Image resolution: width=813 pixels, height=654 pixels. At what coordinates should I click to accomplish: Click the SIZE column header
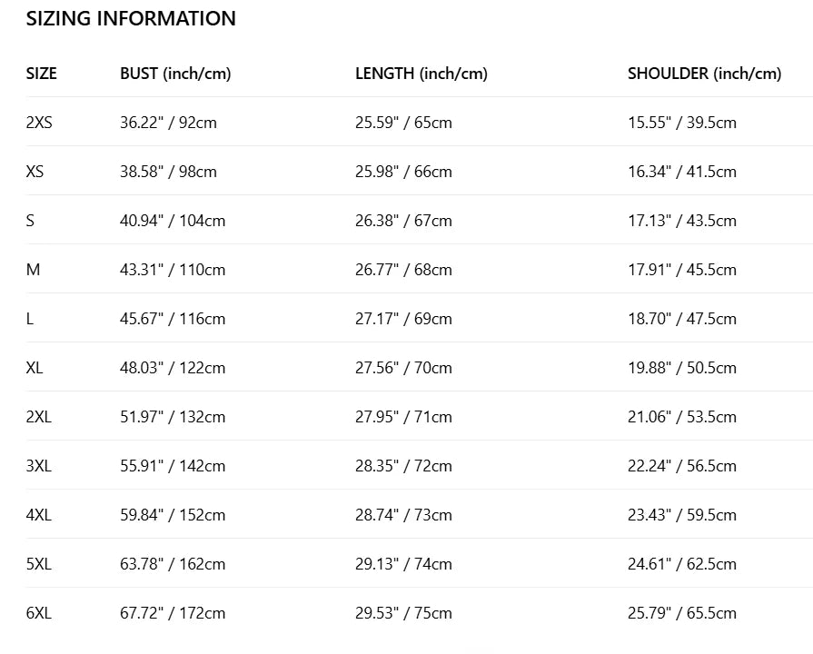pyautogui.click(x=41, y=74)
